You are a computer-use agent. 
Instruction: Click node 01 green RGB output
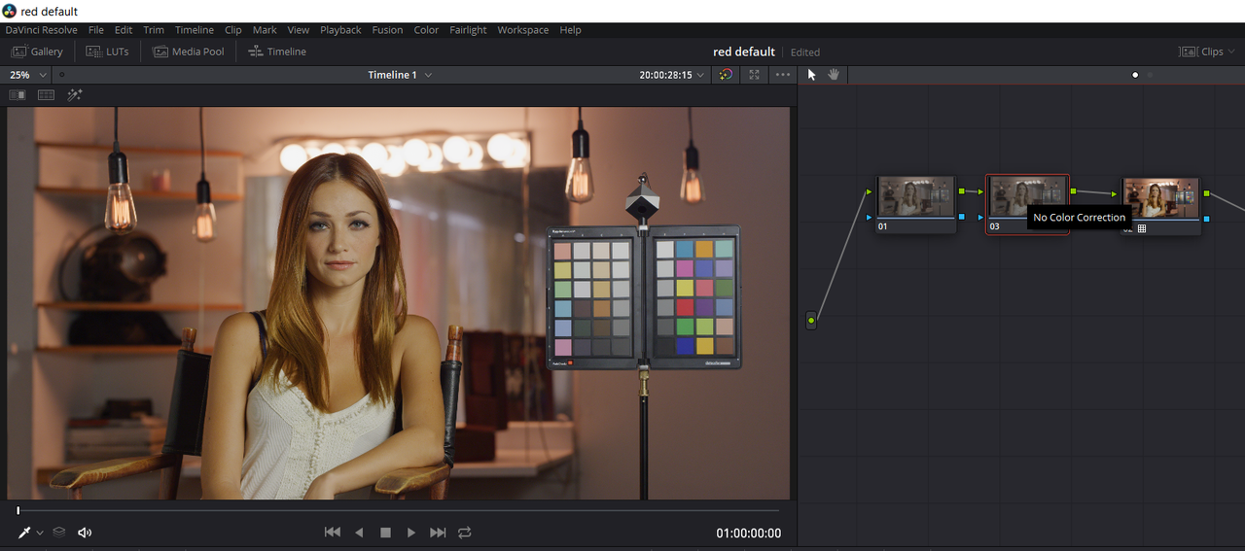(x=961, y=190)
